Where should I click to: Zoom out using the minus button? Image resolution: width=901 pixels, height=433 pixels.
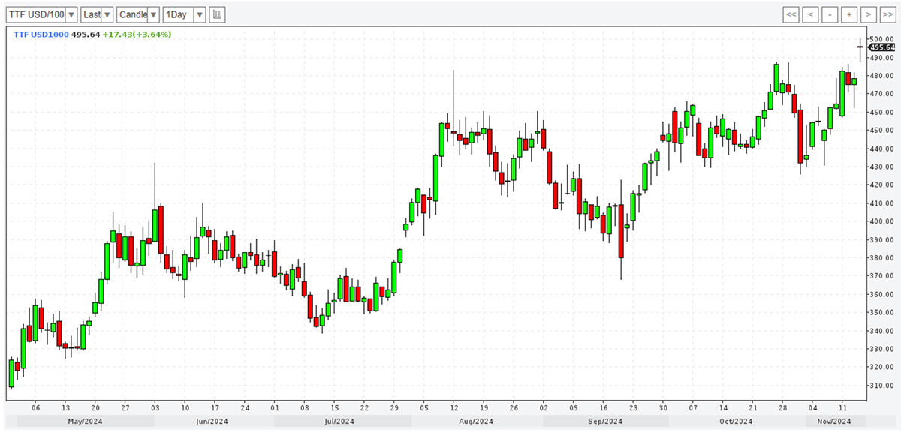coord(830,14)
